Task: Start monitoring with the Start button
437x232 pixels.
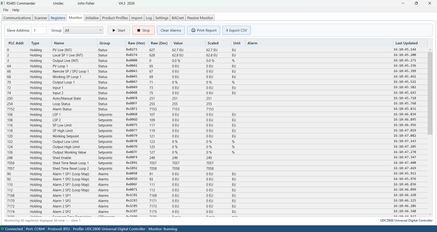Action: coord(119,30)
